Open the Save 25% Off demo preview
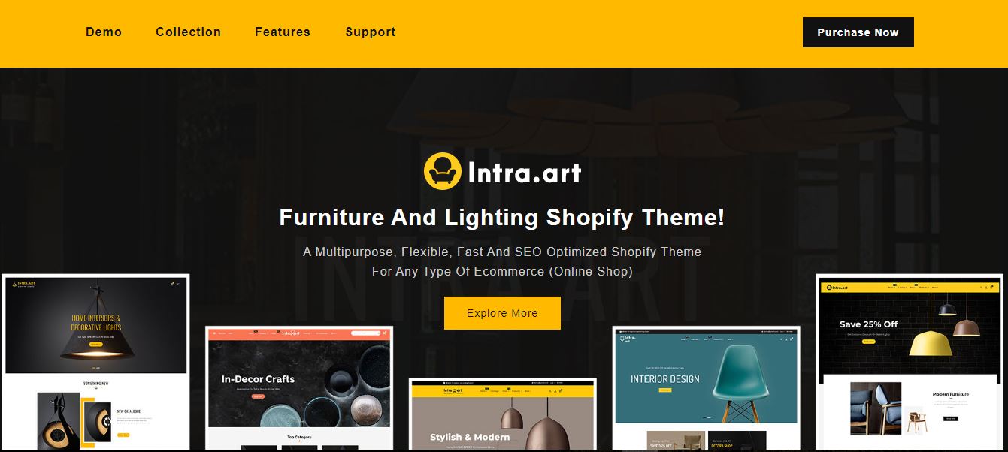This screenshot has height=452, width=1008. [910, 361]
